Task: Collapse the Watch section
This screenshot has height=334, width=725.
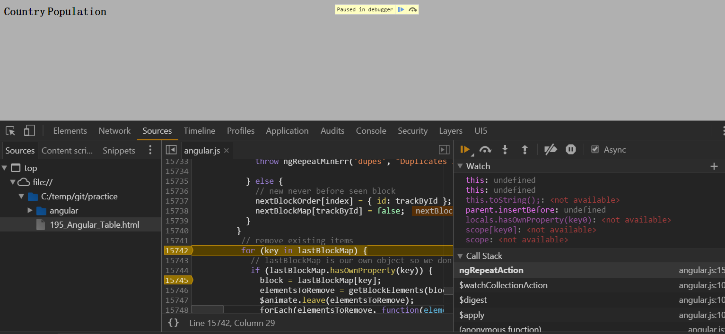Action: click(x=460, y=166)
